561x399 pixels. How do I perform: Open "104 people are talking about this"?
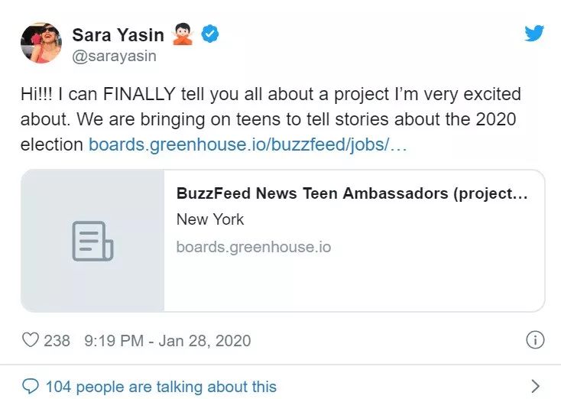pyautogui.click(x=161, y=386)
